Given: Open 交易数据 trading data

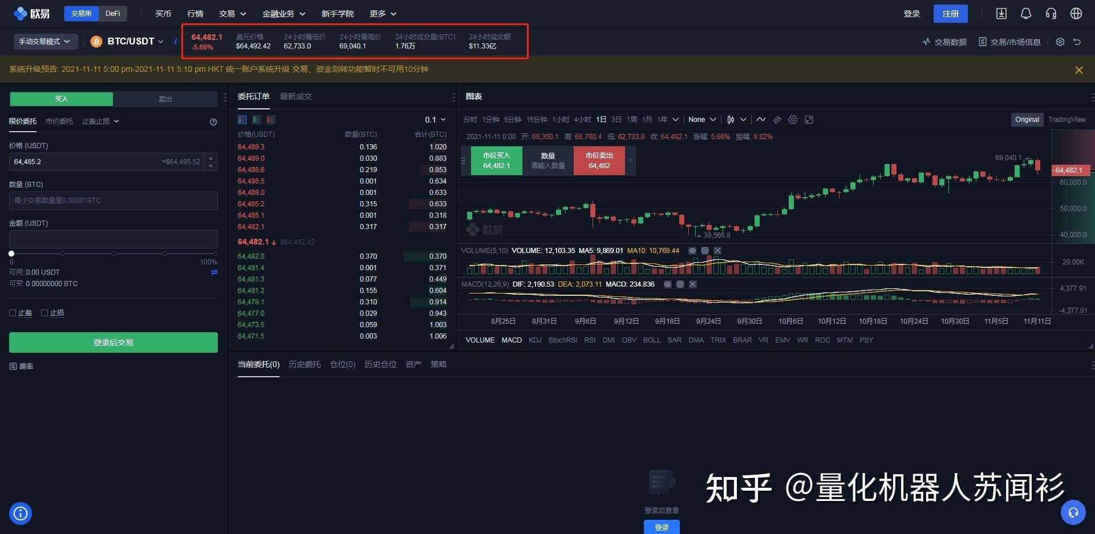Looking at the screenshot, I should [x=944, y=42].
